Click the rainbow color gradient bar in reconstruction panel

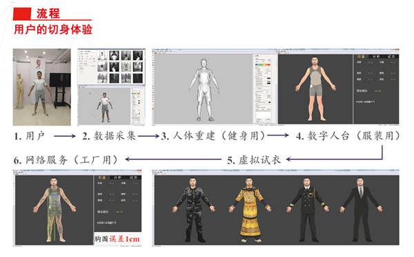tap(263, 65)
